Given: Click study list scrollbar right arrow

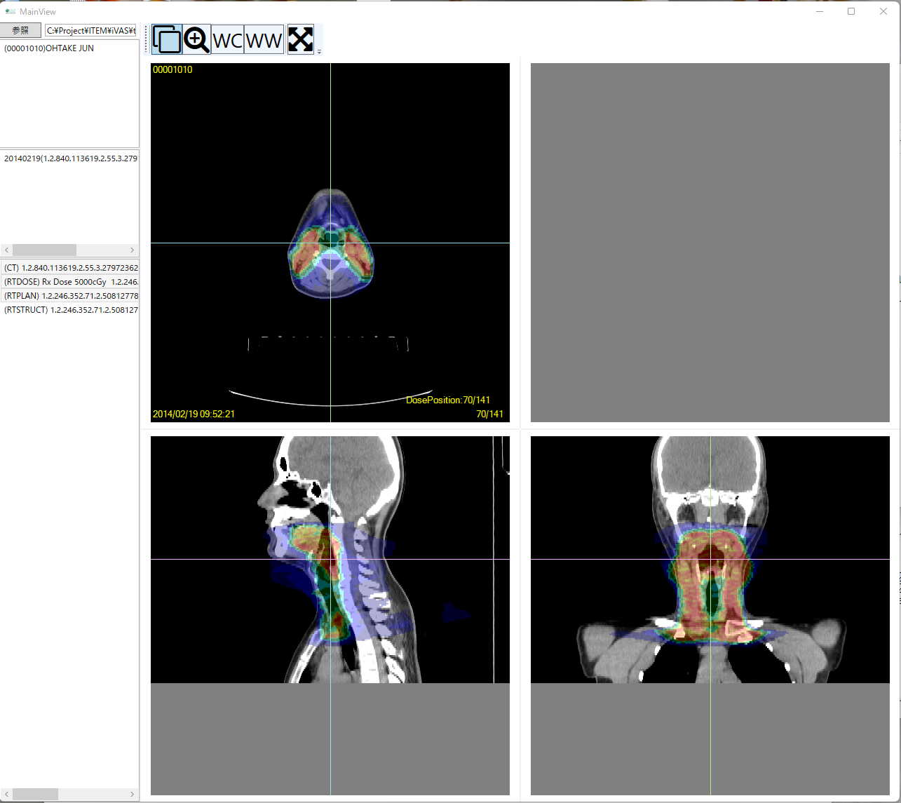Looking at the screenshot, I should click(x=133, y=250).
